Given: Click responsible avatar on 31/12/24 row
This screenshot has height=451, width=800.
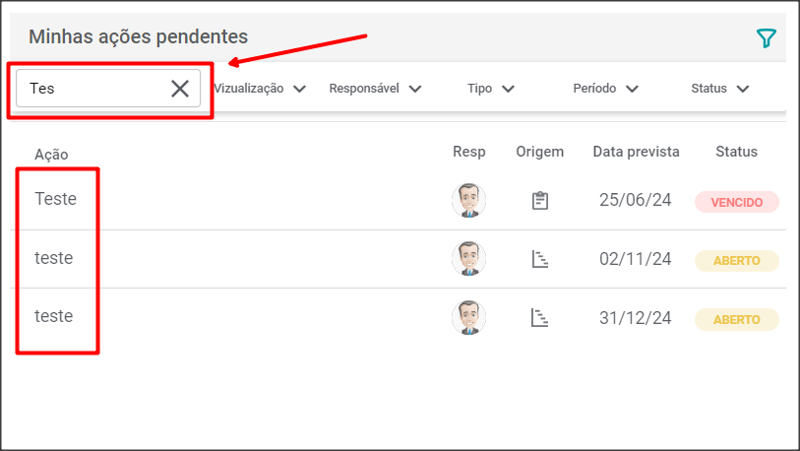Looking at the screenshot, I should tap(468, 318).
